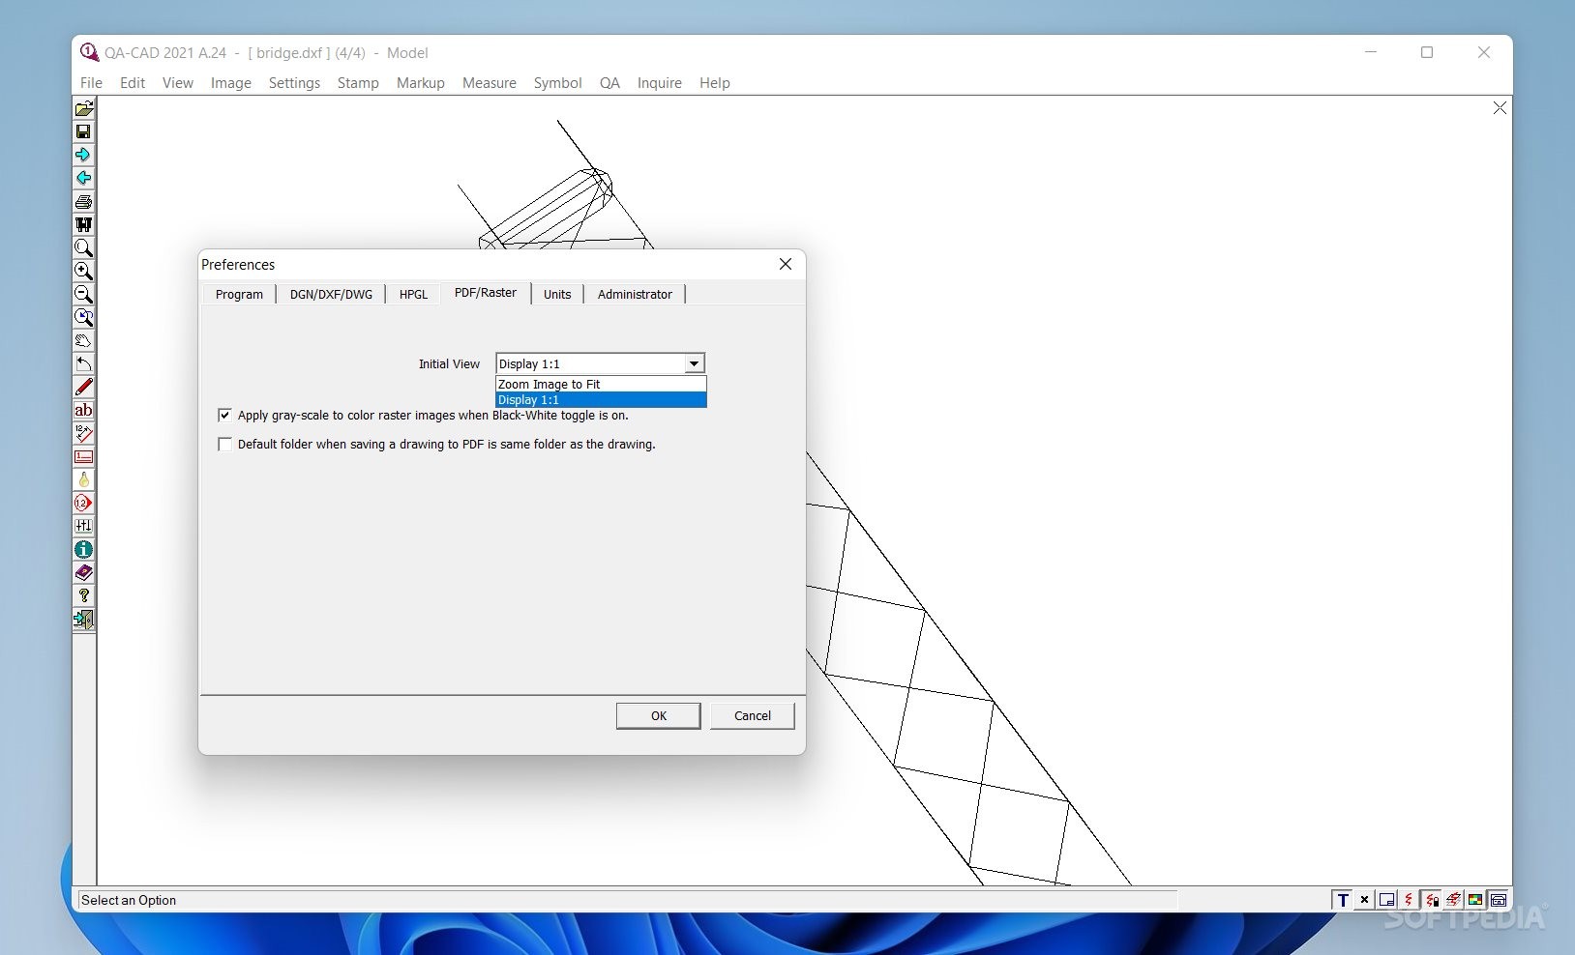The height and width of the screenshot is (955, 1575).
Task: Open the Help menu
Action: point(715,83)
